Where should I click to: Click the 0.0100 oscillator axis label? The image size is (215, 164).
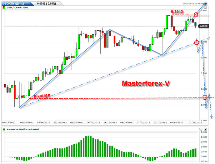coord(204,152)
